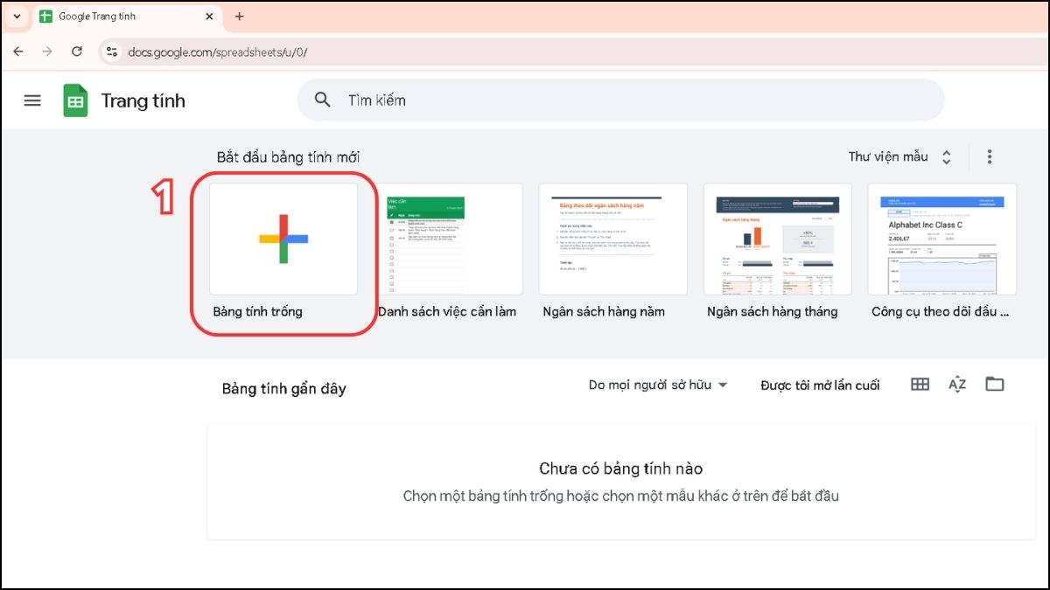The image size is (1050, 590).
Task: Open a new browser tab
Action: pos(240,17)
